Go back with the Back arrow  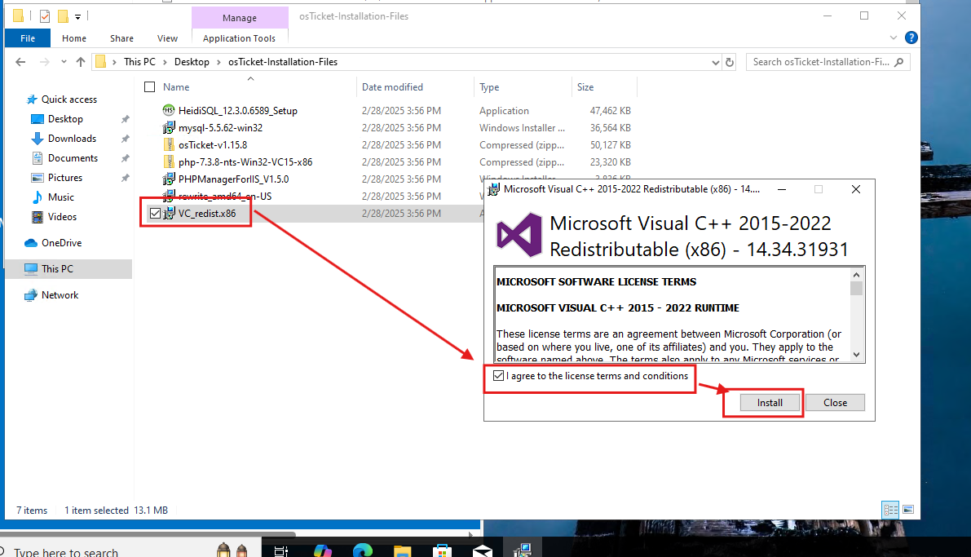[x=20, y=62]
